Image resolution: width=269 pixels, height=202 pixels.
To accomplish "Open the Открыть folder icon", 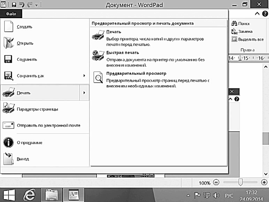I will [x=9, y=43].
